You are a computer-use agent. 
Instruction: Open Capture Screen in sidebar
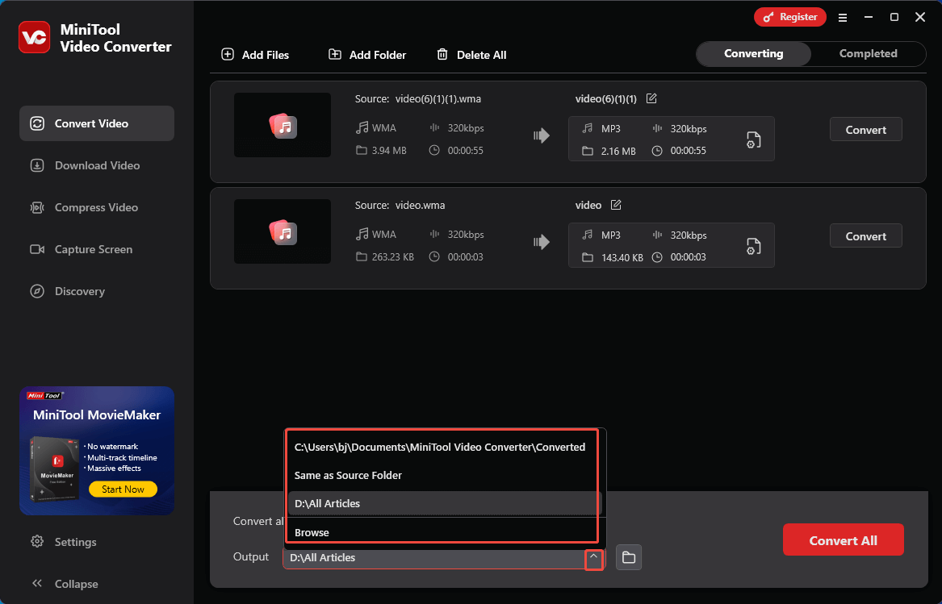pos(97,249)
